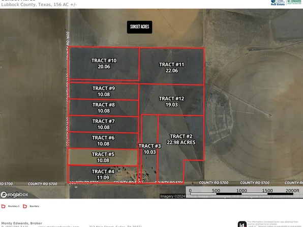
Task: Select the Tract #2 22.98 Acres label
Action: pos(181,139)
